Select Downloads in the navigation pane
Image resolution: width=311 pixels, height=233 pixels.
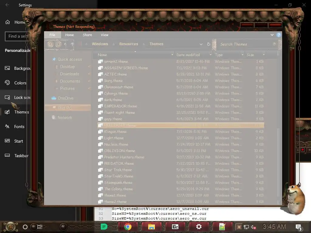click(x=70, y=74)
